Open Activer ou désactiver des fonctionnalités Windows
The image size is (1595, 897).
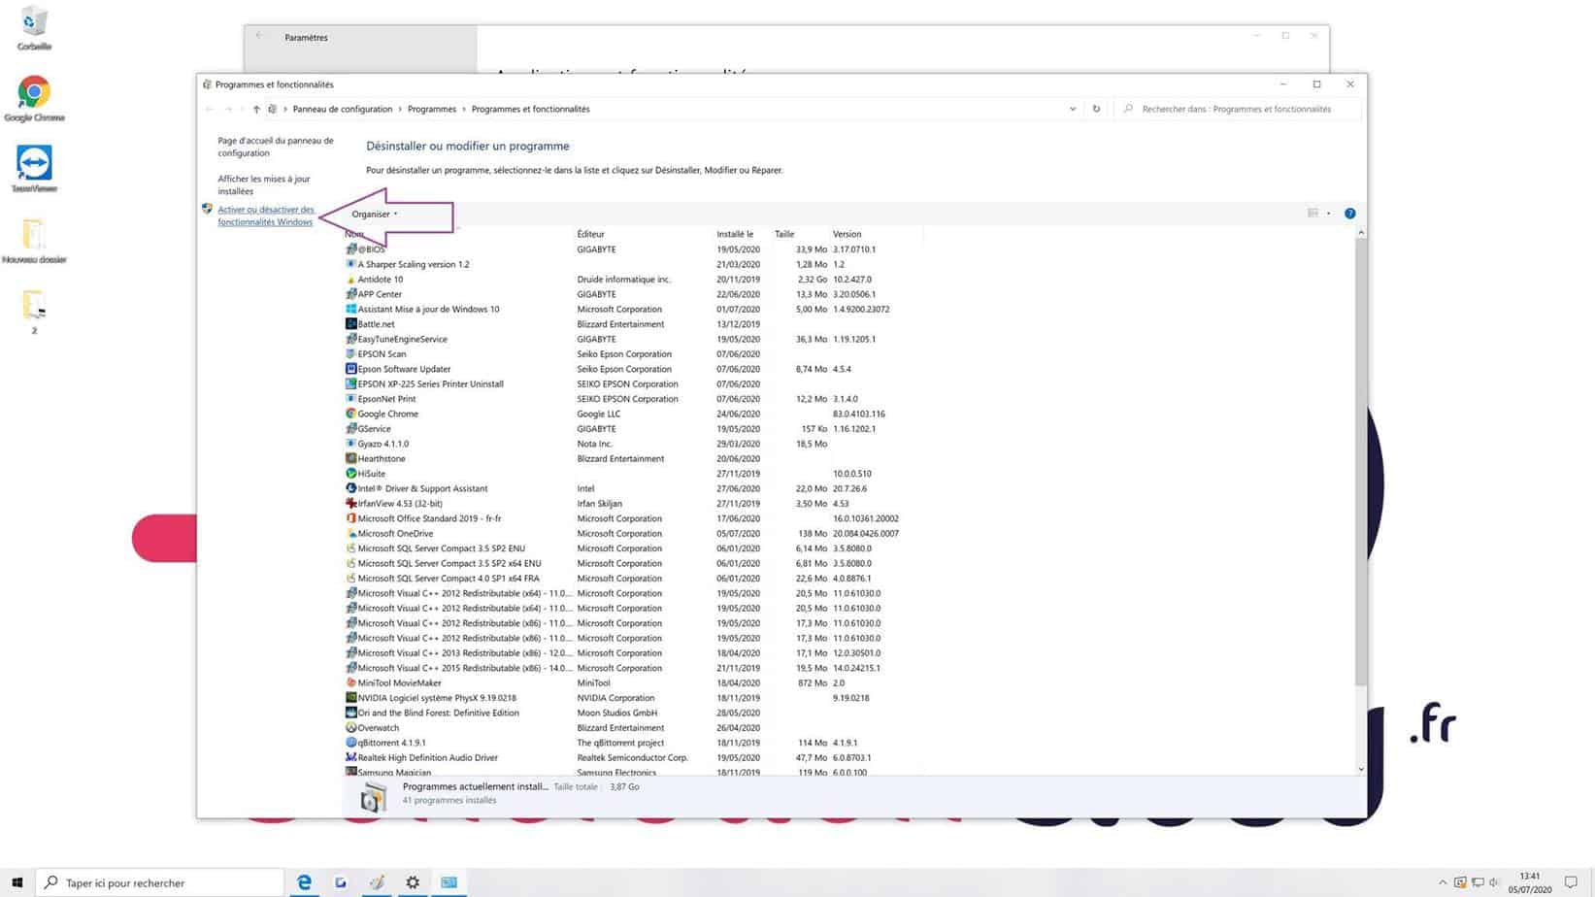click(266, 216)
